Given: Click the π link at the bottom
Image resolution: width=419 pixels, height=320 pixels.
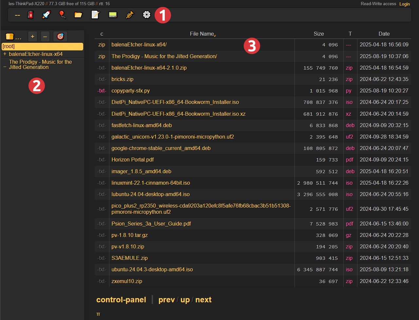Looking at the screenshot, I should coord(98,314).
